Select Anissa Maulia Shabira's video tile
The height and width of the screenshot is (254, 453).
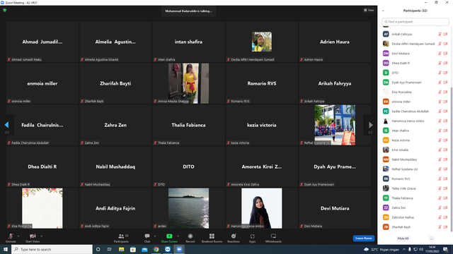click(188, 83)
